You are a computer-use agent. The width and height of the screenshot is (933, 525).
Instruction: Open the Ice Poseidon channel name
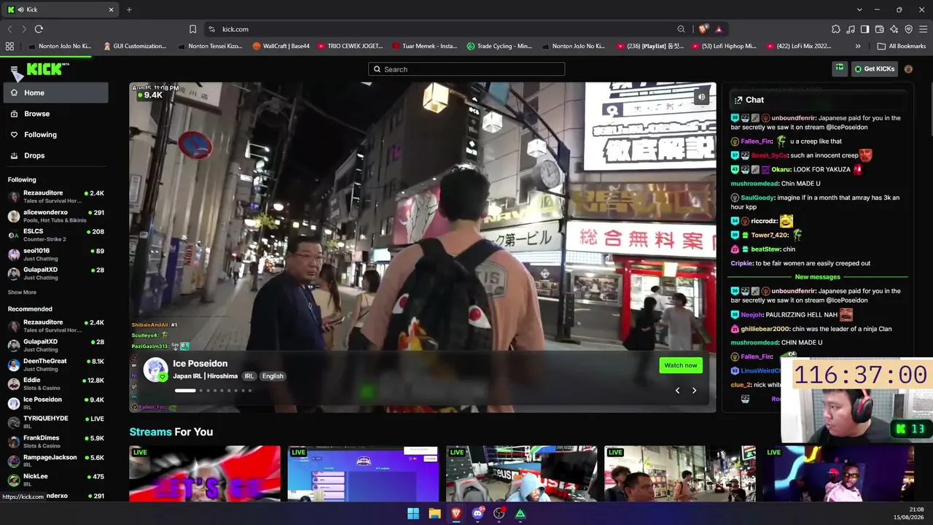click(x=200, y=363)
